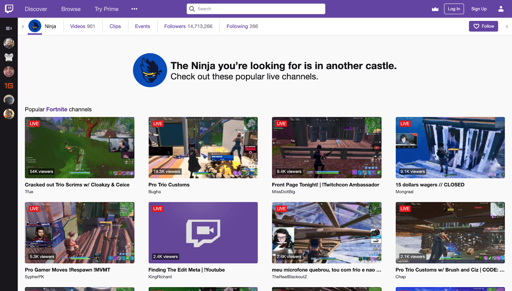The height and width of the screenshot is (291, 512).
Task: Click Ninja's avatar in channel header
Action: coord(35,26)
